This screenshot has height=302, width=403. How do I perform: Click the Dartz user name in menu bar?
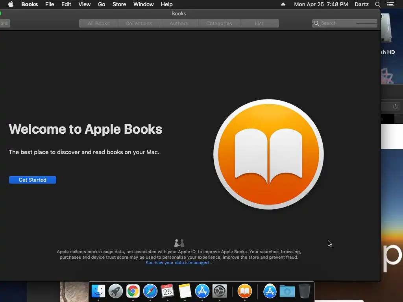361,4
